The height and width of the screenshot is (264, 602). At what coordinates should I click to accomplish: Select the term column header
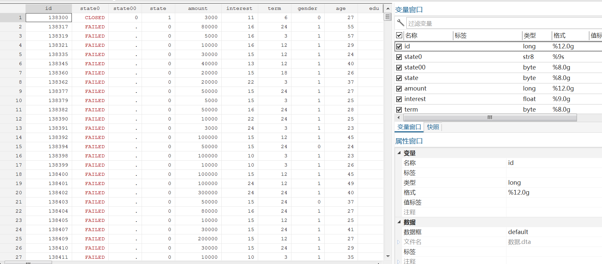click(x=274, y=8)
